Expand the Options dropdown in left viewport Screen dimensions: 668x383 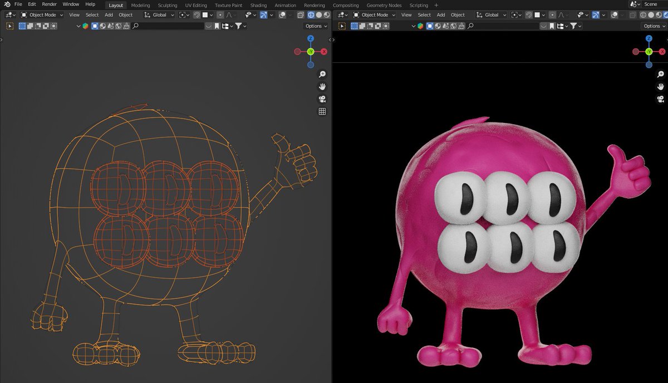315,26
